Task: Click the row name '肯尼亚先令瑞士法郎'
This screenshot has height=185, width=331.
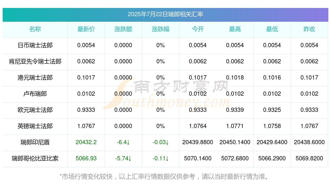Action: tap(35, 61)
